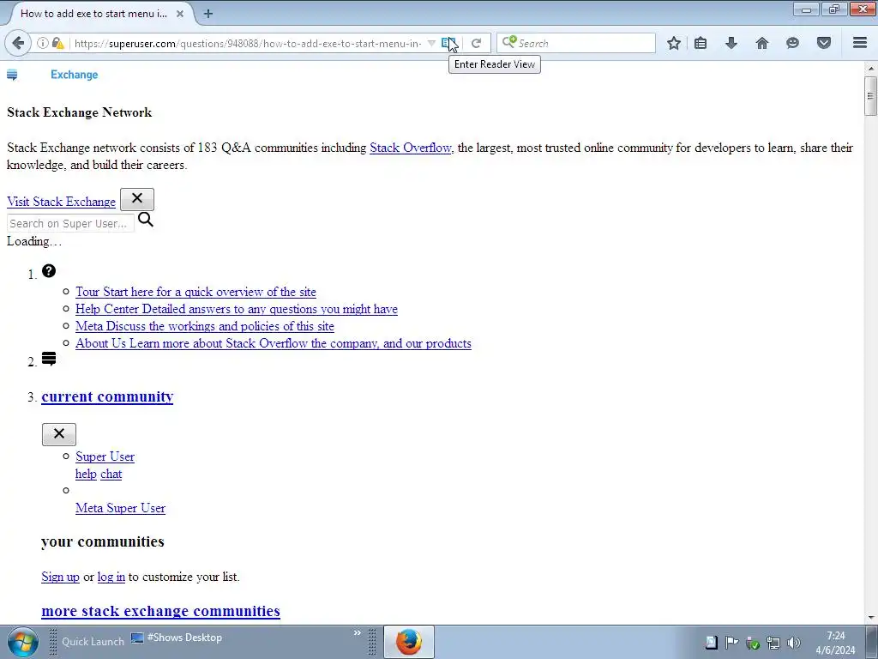Click the magnifier search submit icon

coord(146,219)
